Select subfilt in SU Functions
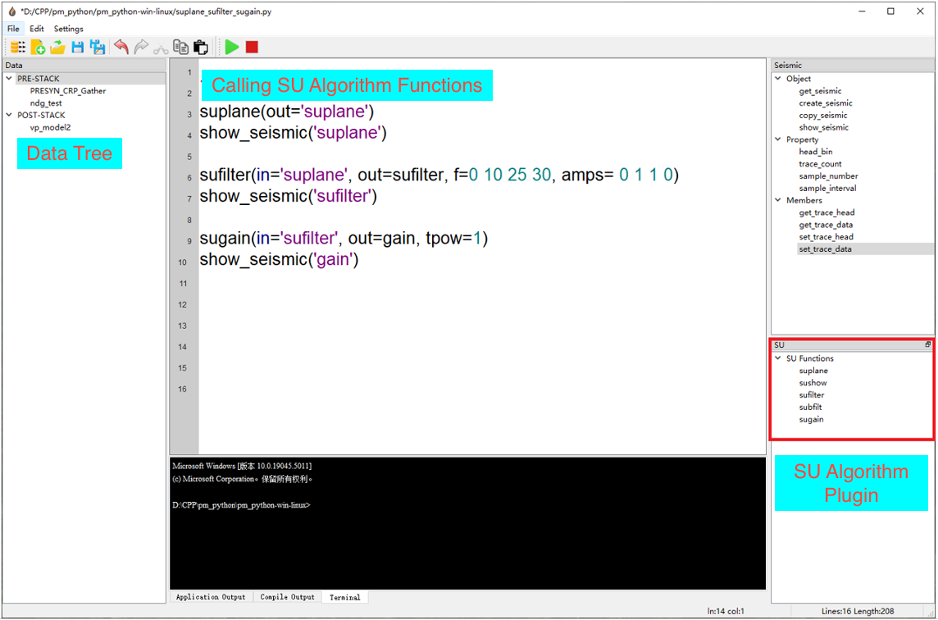938x620 pixels. click(x=811, y=407)
